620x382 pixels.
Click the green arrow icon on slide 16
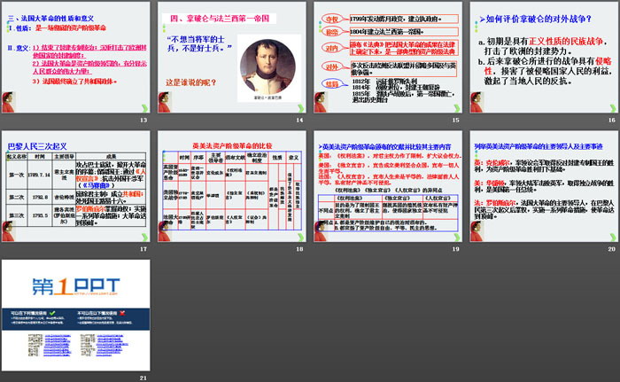tap(613, 108)
